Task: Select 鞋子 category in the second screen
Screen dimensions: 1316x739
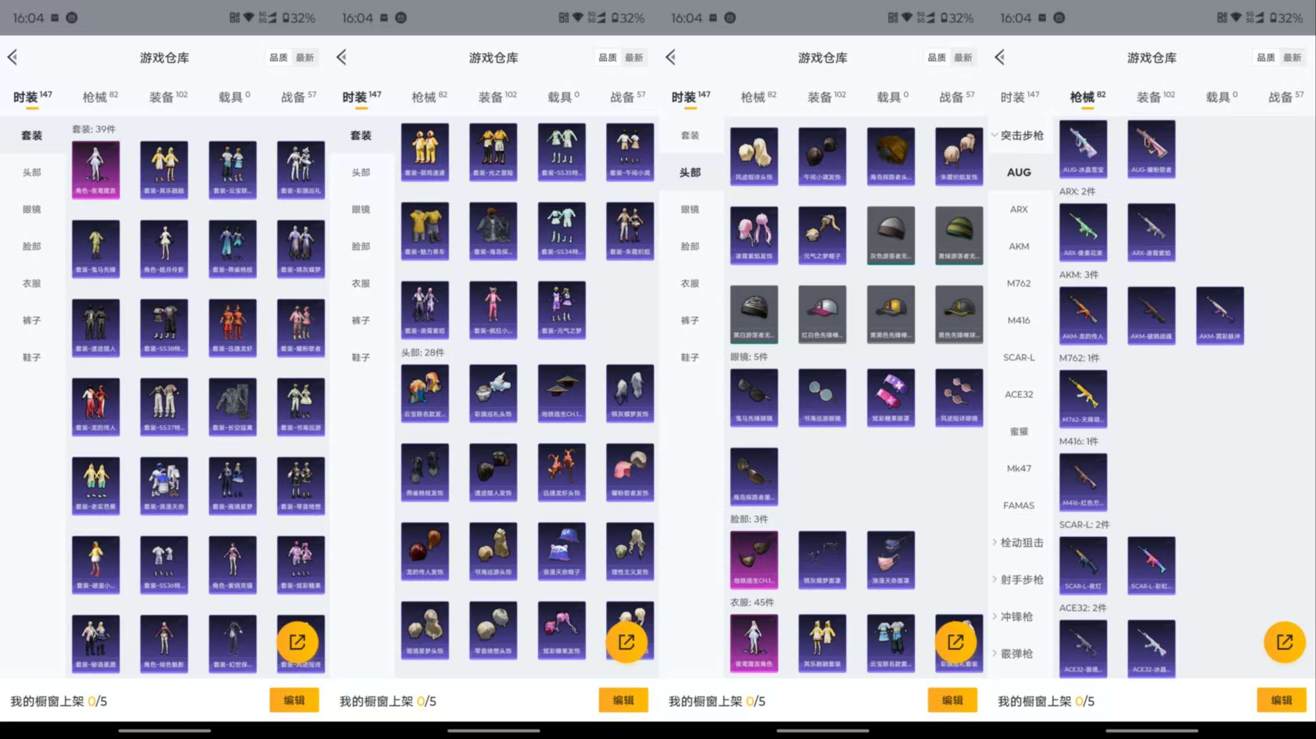Action: [361, 357]
